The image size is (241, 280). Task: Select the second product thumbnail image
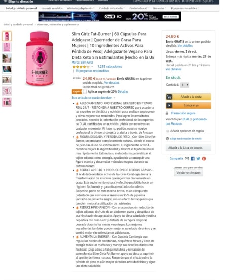pos(7,47)
